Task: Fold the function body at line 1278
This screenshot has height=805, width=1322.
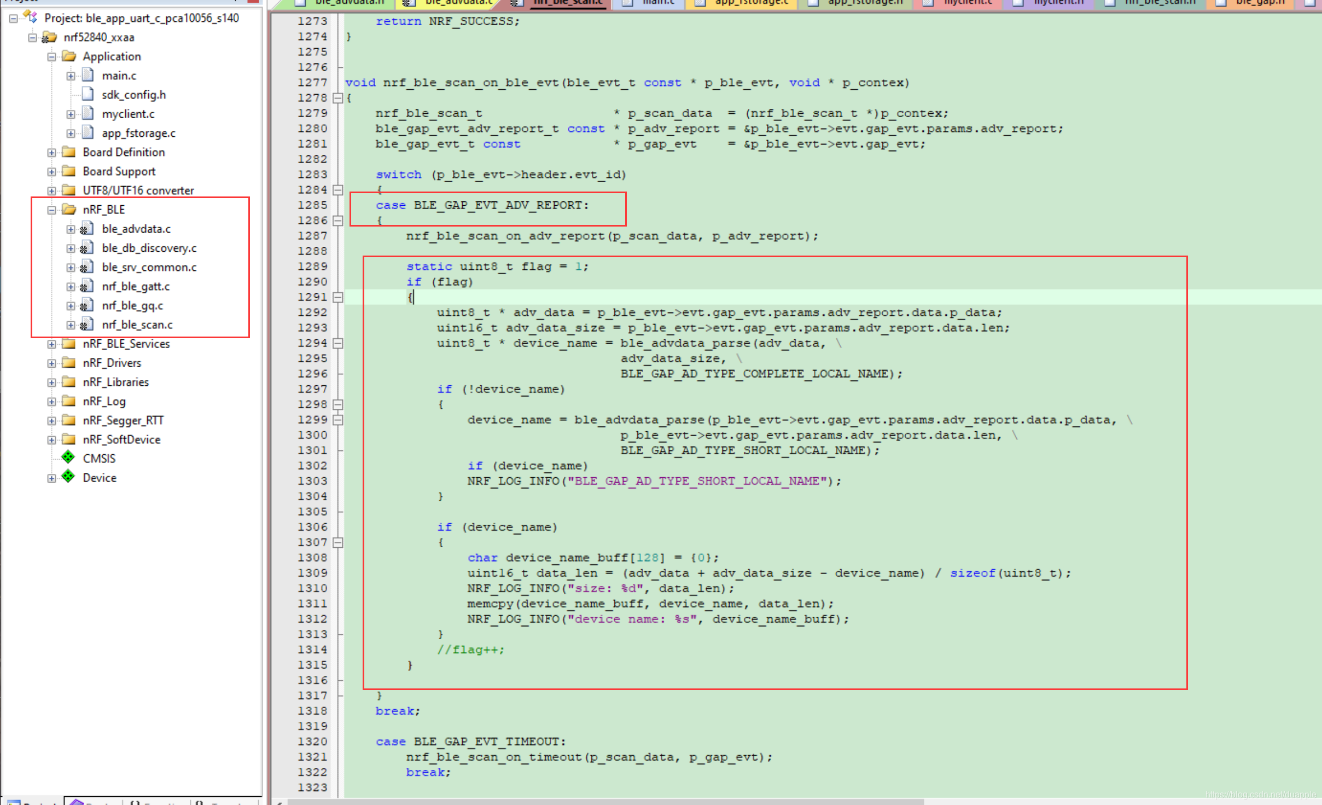Action: pos(338,98)
